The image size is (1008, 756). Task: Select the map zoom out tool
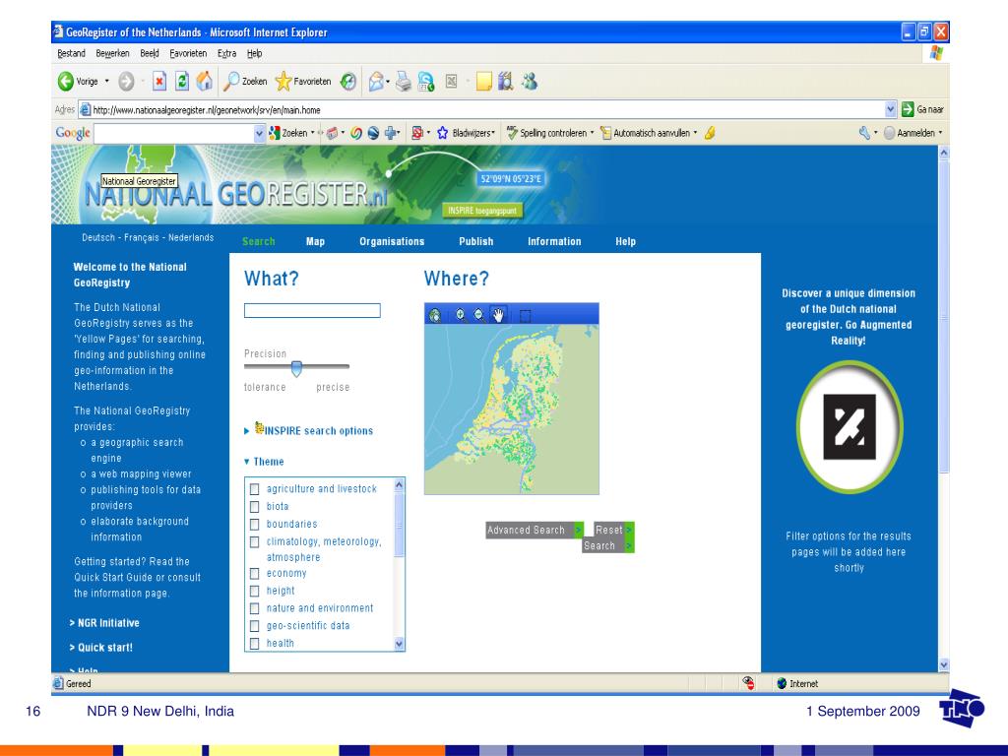[479, 314]
